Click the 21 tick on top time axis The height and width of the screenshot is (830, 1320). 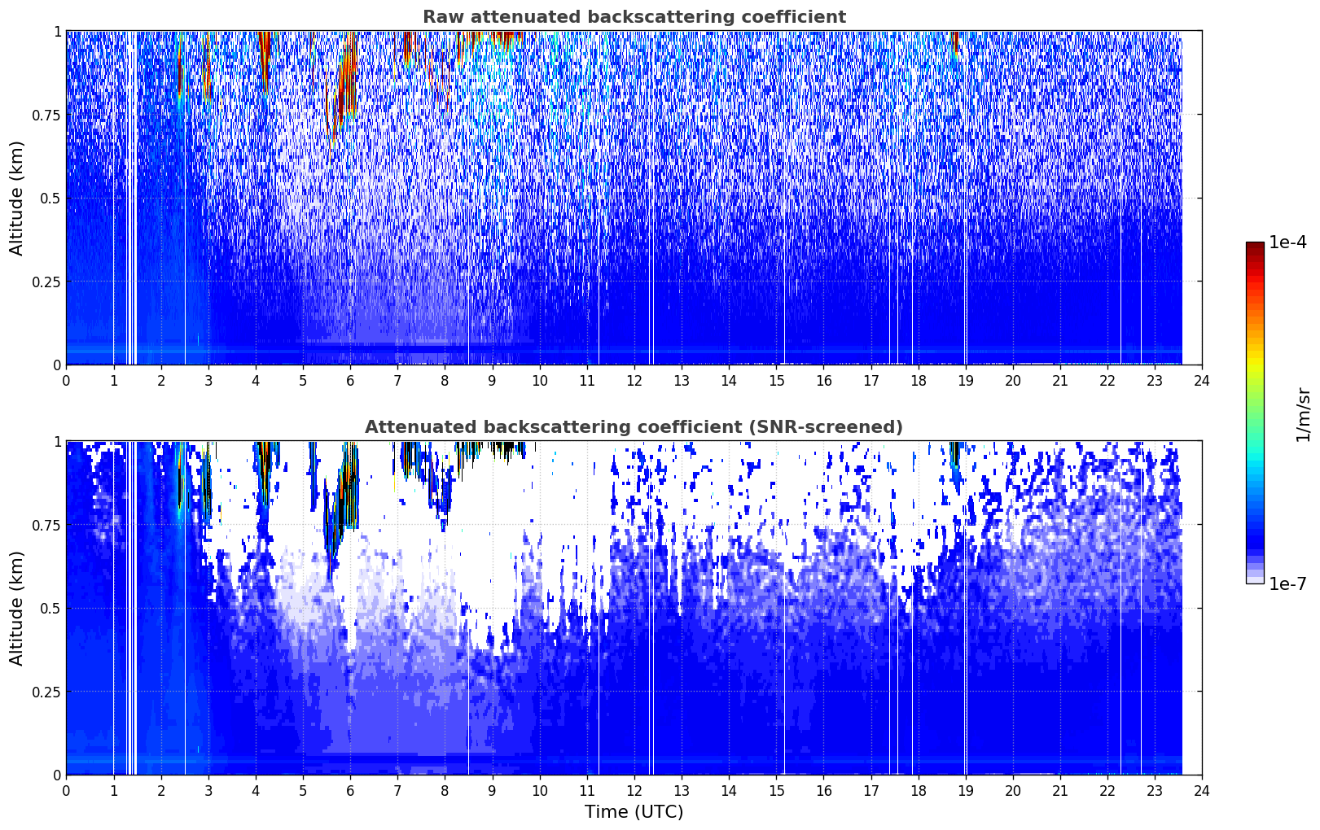(1060, 381)
